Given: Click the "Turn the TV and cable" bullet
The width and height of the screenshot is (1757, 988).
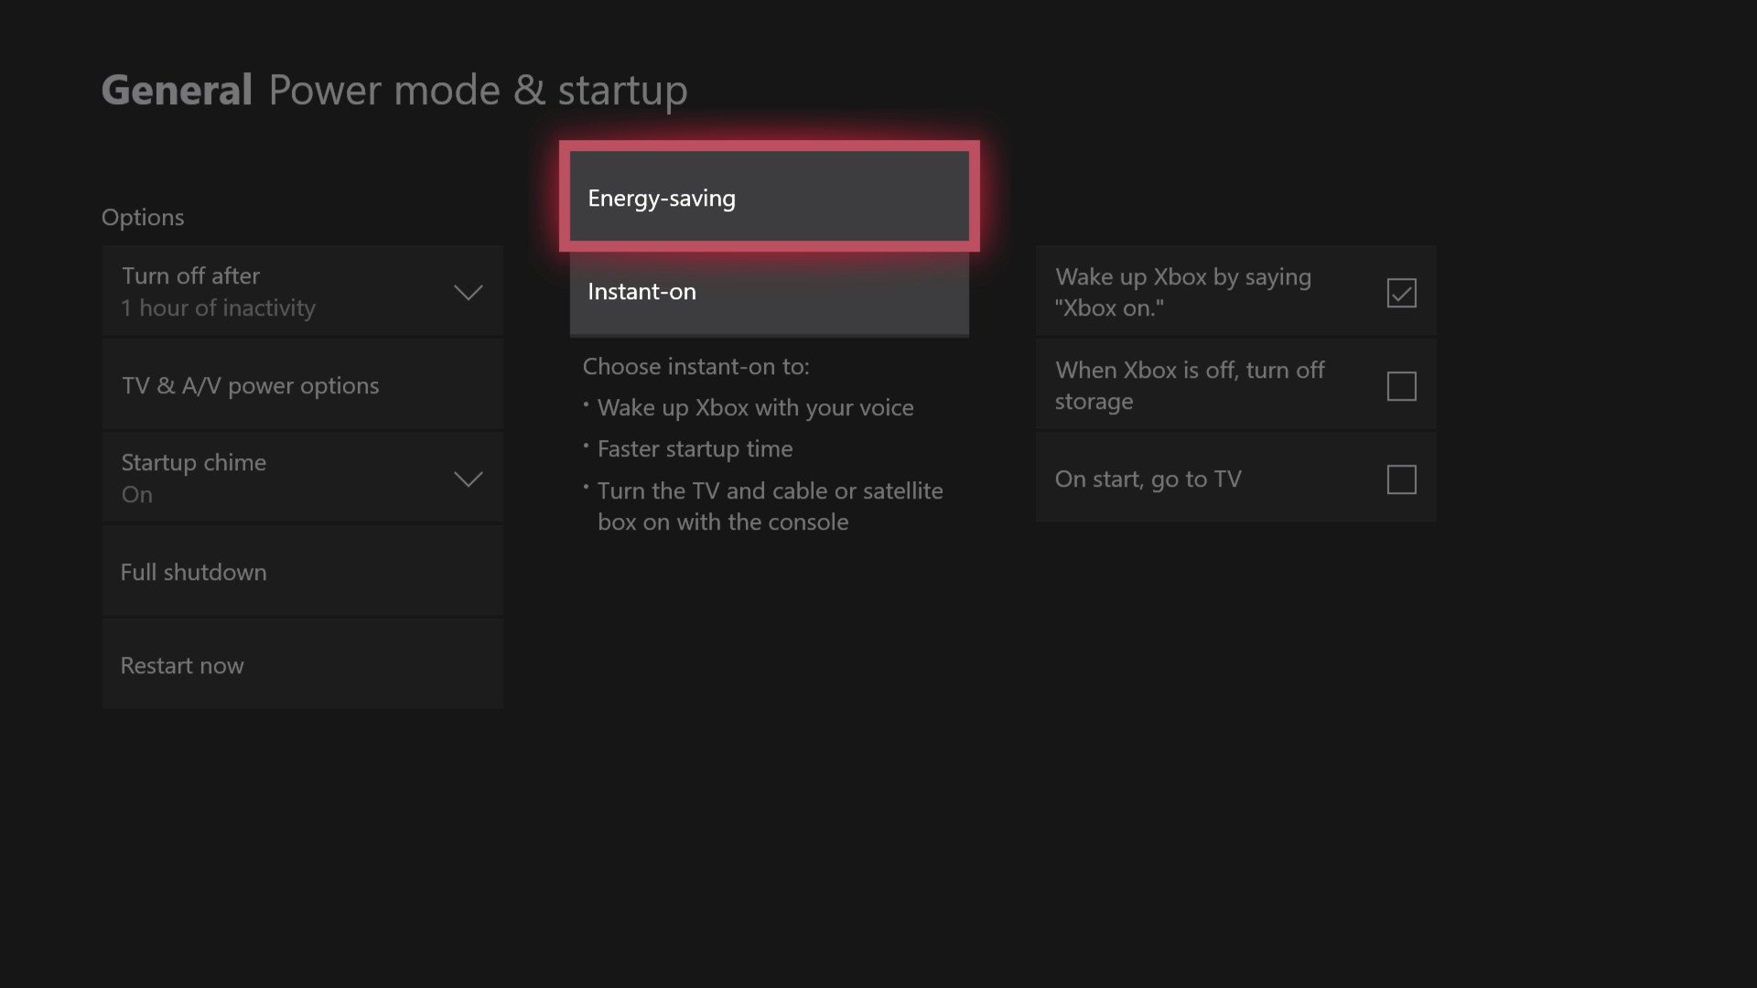Looking at the screenshot, I should coord(770,506).
